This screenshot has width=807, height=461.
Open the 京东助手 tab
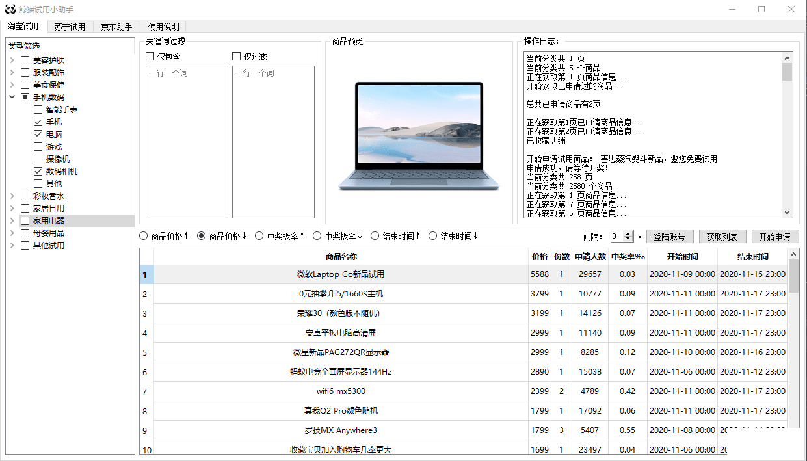[x=116, y=27]
